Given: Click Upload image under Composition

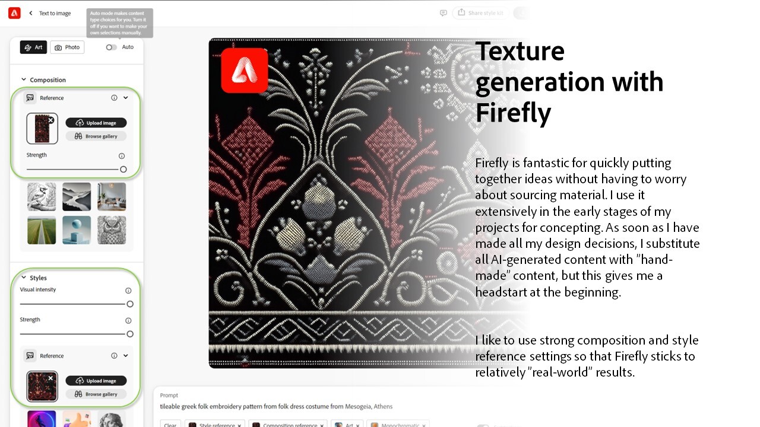Looking at the screenshot, I should coord(96,123).
